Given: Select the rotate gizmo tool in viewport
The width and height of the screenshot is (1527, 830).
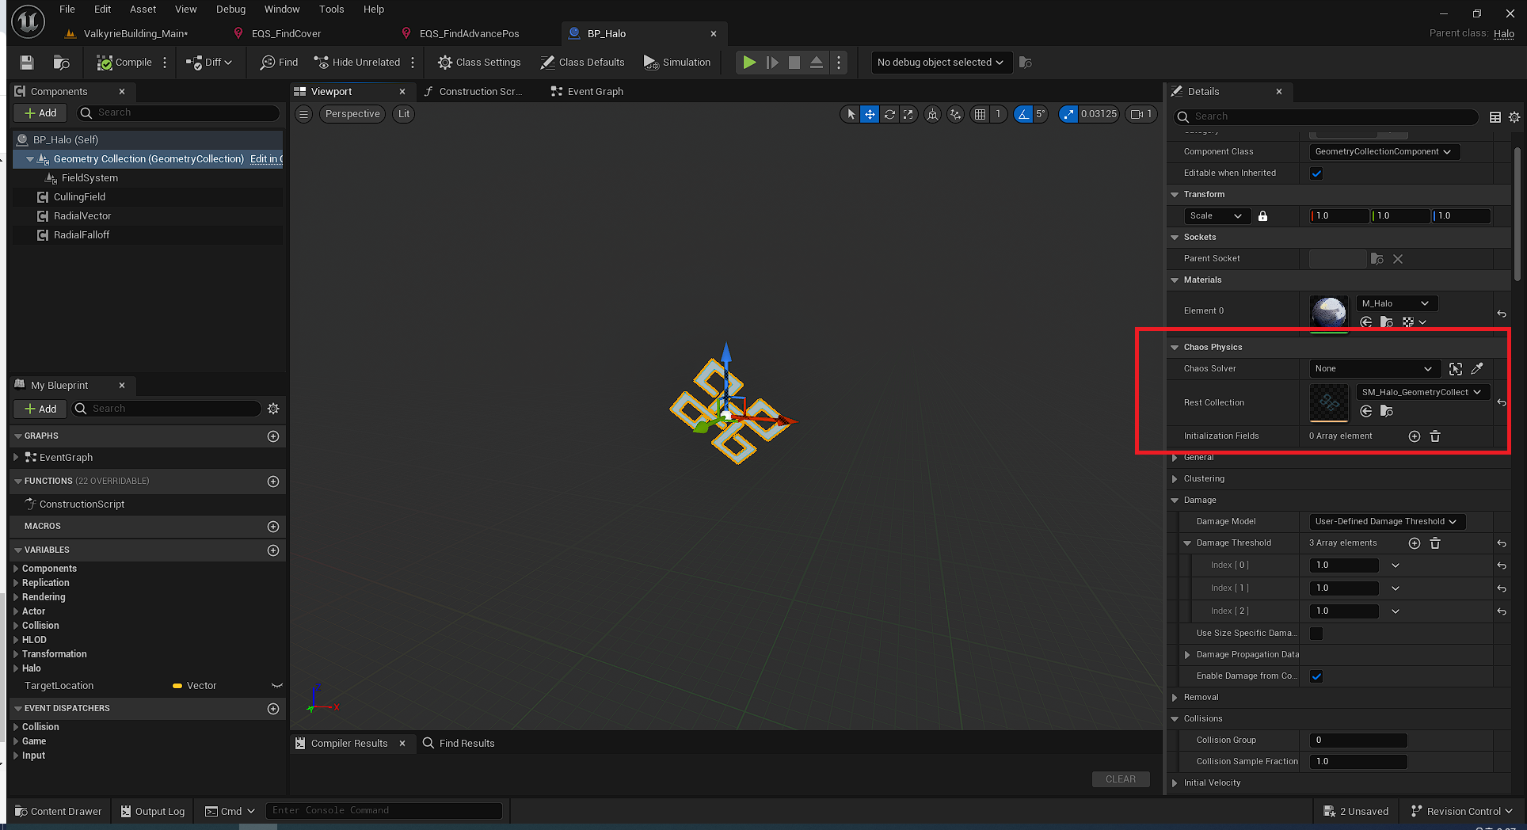Looking at the screenshot, I should 889,114.
